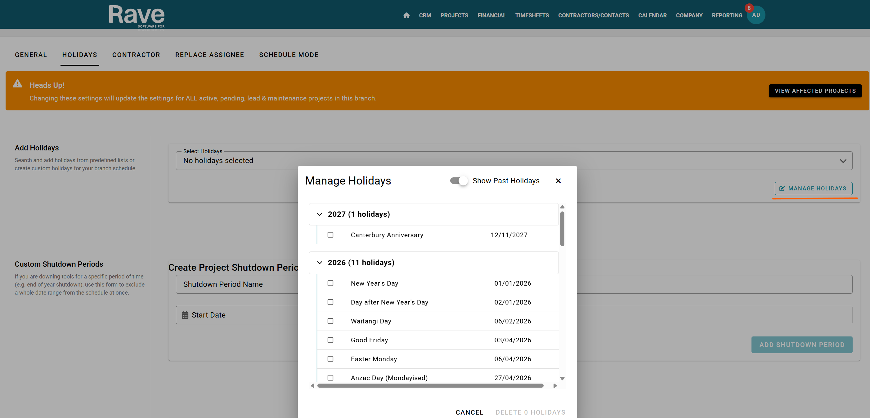Collapse the 2026 holidays section
The width and height of the screenshot is (870, 418).
pos(320,263)
